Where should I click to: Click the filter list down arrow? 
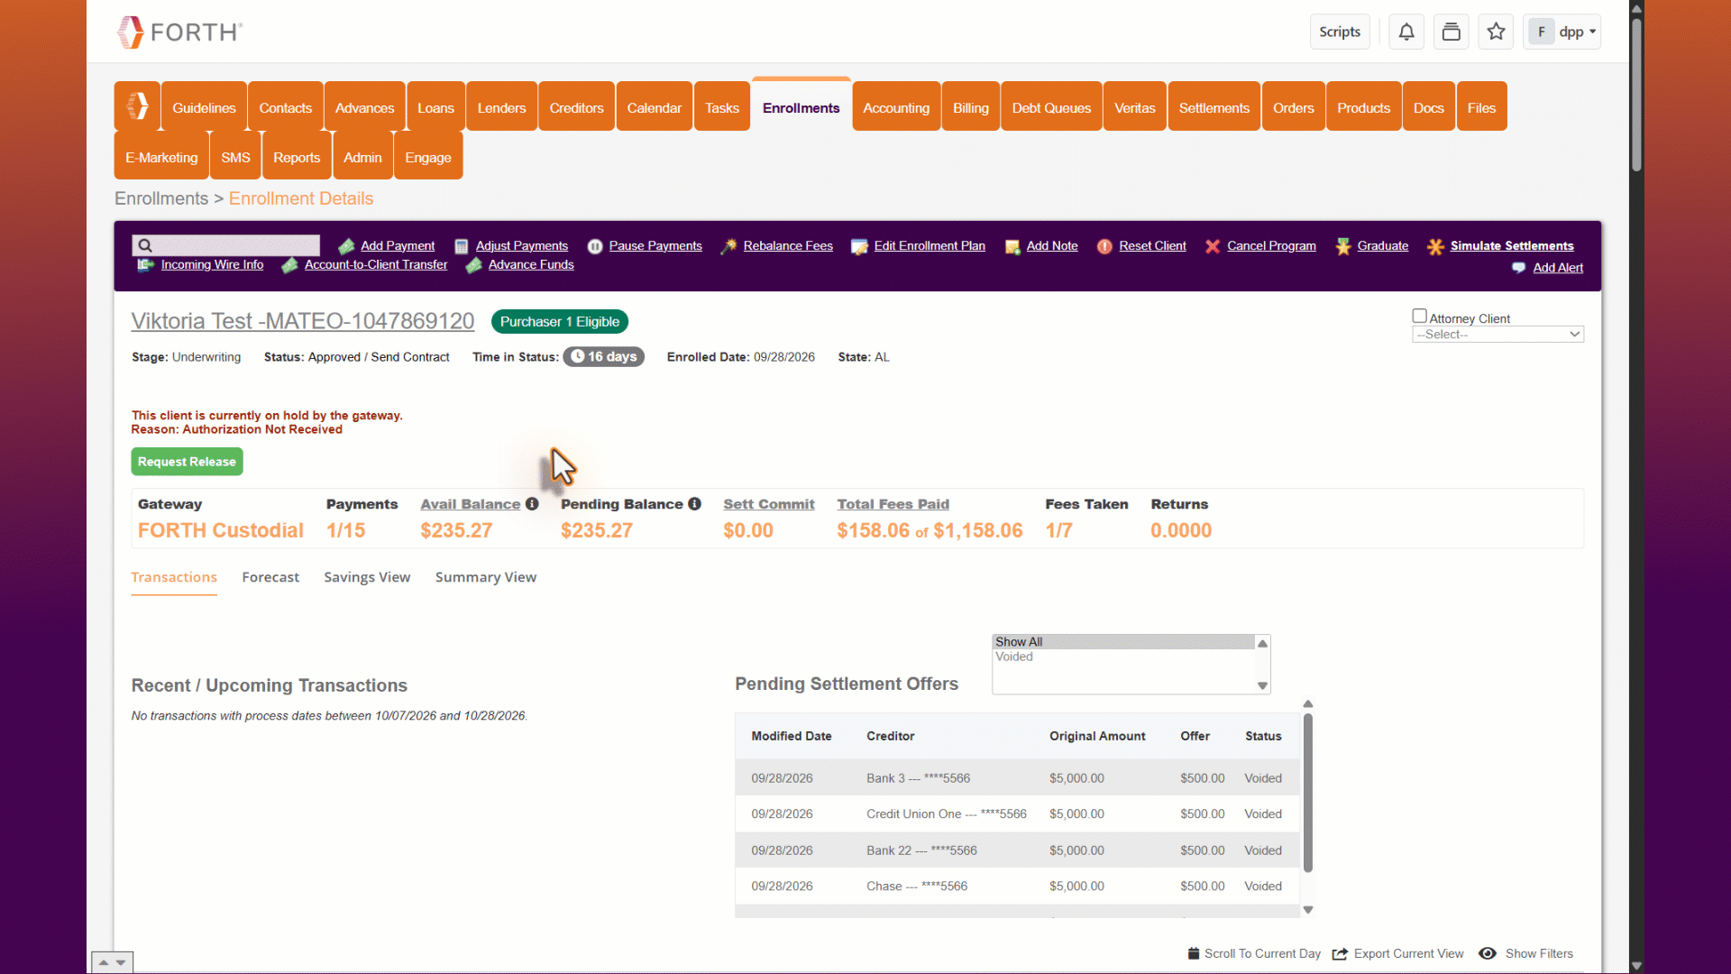point(1263,686)
